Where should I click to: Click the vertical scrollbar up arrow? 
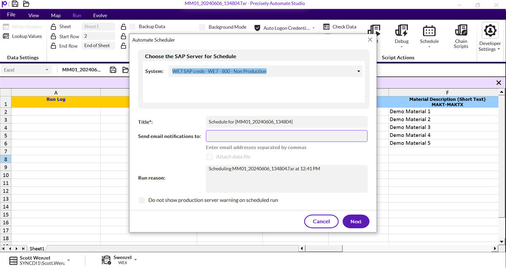[501, 92]
